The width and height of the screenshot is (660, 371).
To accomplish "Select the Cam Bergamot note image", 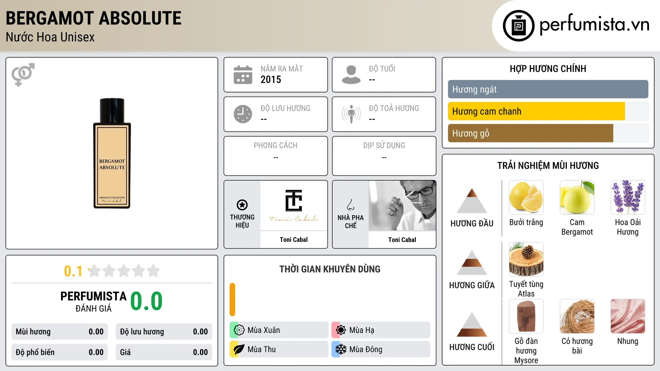I will pos(577,197).
